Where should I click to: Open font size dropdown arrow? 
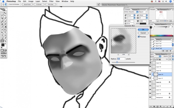134,15
